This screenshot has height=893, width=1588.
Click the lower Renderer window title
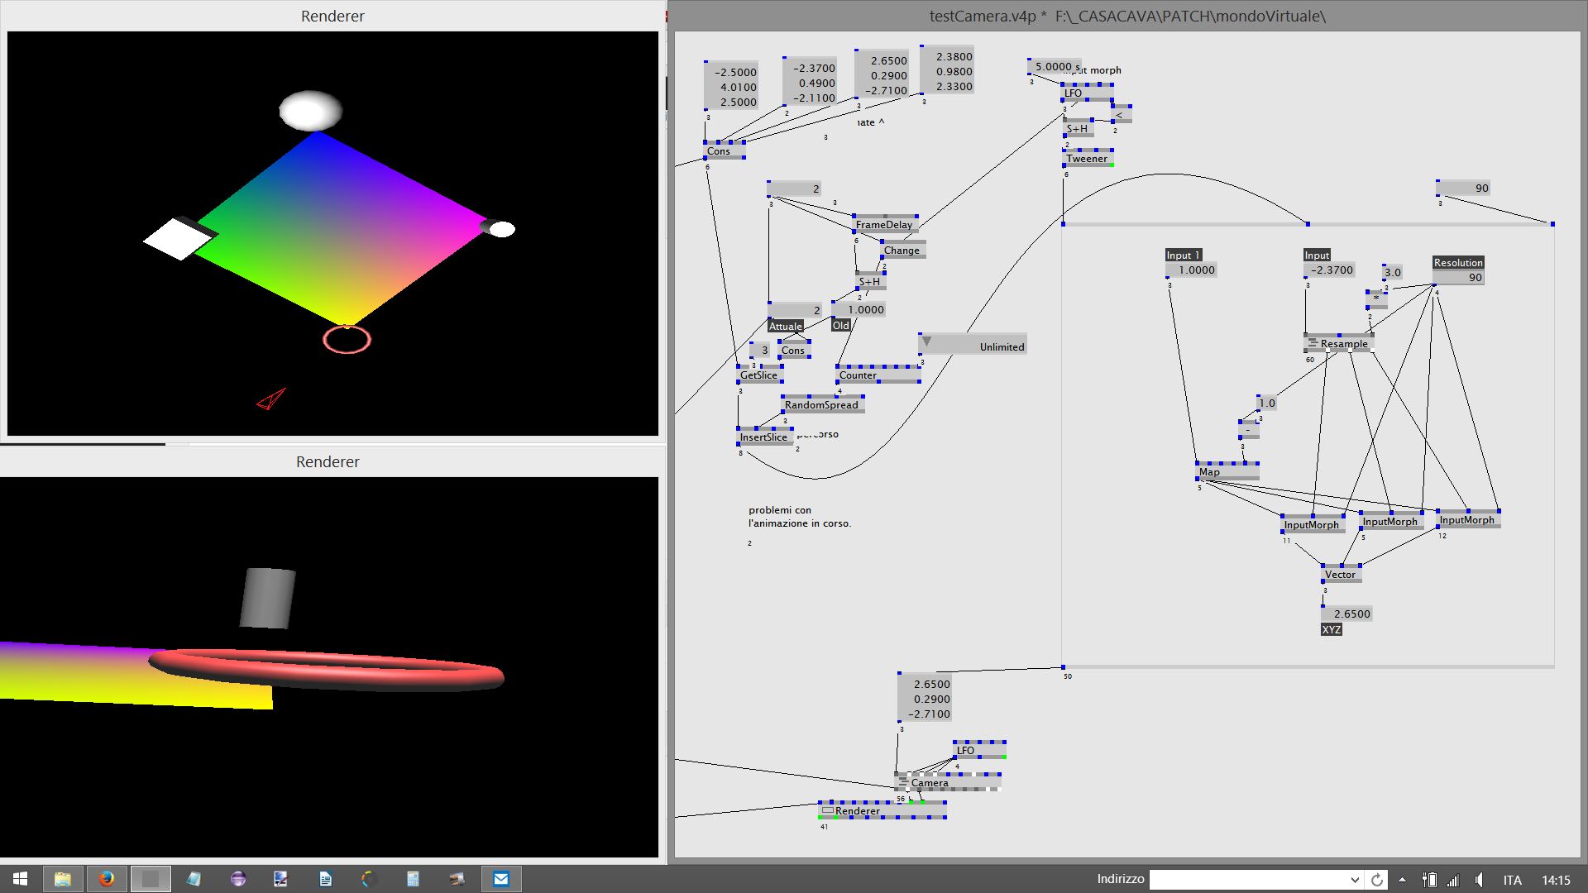tap(328, 461)
